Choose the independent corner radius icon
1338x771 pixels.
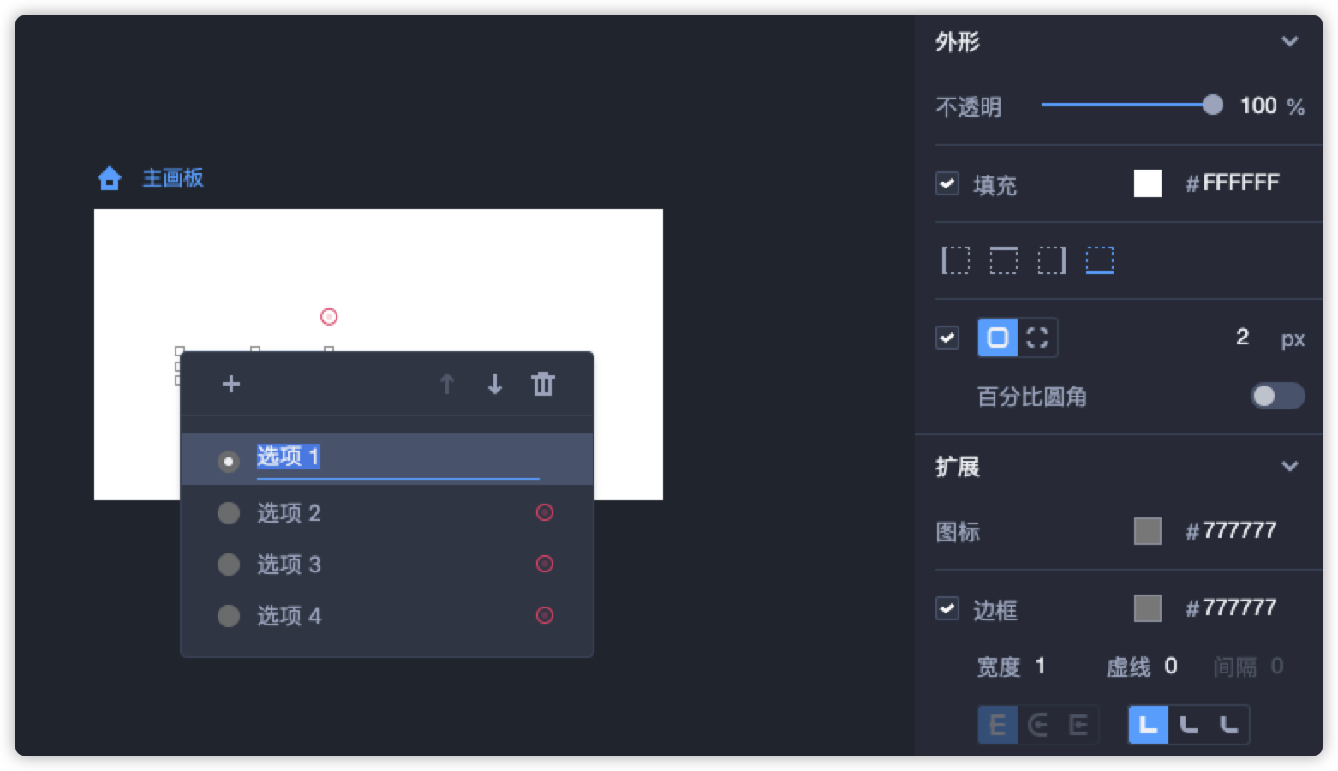point(1037,338)
